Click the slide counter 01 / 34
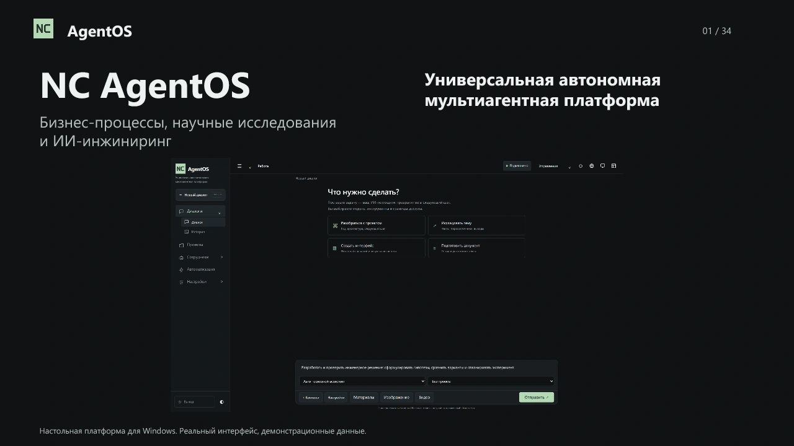 coord(716,31)
